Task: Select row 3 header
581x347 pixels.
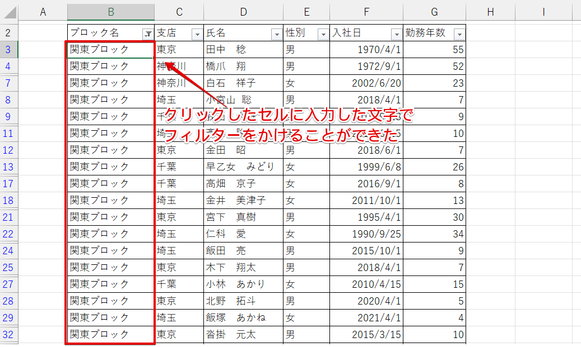Action: 8,50
